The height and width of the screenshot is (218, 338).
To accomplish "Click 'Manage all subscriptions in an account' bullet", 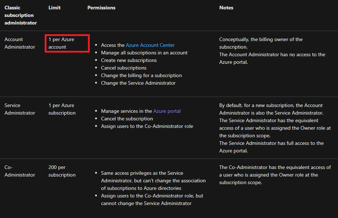I will click(144, 53).
